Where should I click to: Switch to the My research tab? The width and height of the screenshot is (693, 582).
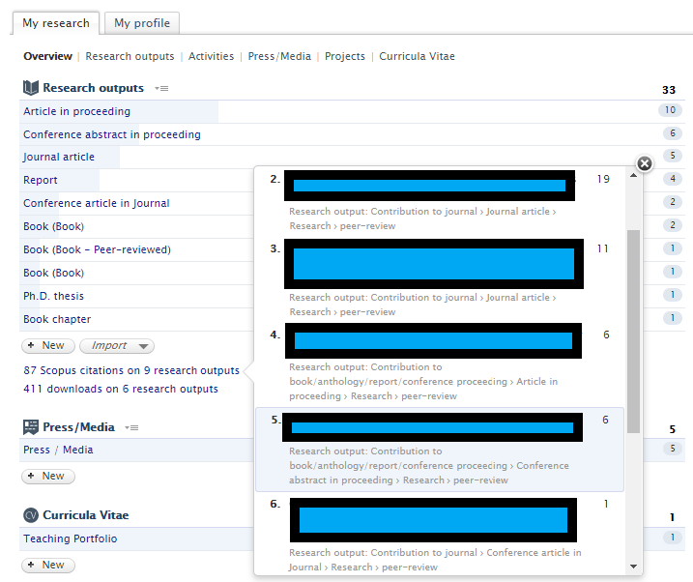[x=56, y=23]
